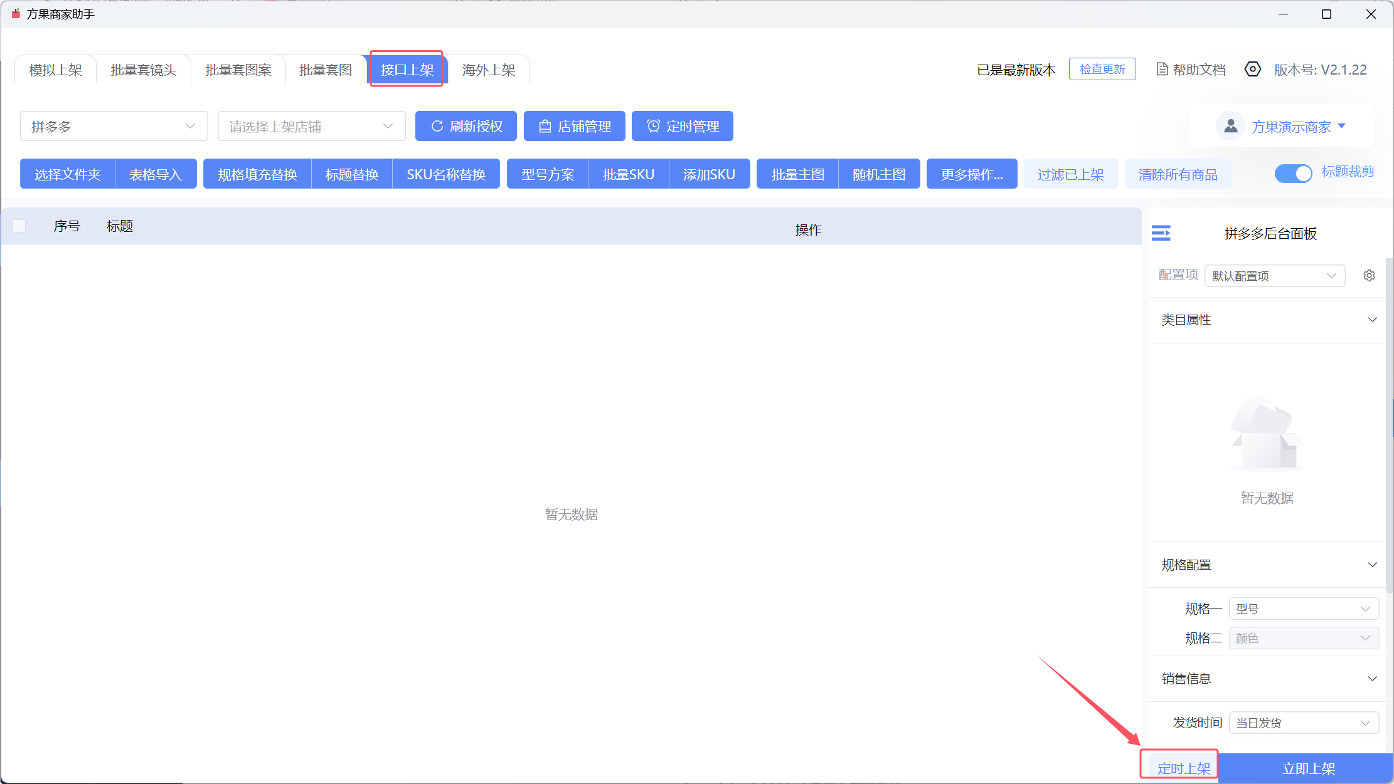Click the 刷新授权 refresh button
Viewport: 1394px width, 784px height.
pos(466,127)
